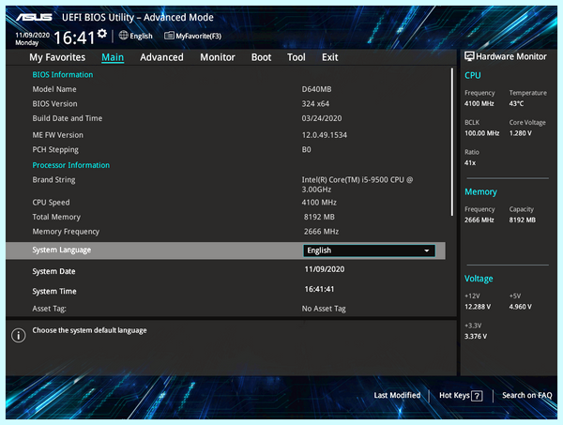Select the System Time value field
This screenshot has height=425, width=563.
tap(319, 289)
